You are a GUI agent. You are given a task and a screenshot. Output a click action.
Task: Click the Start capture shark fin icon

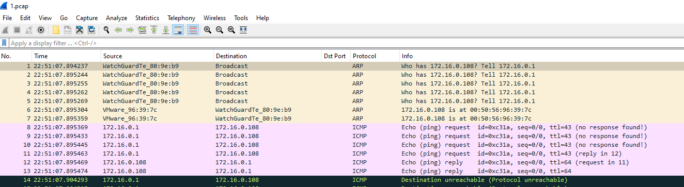pyautogui.click(x=6, y=30)
